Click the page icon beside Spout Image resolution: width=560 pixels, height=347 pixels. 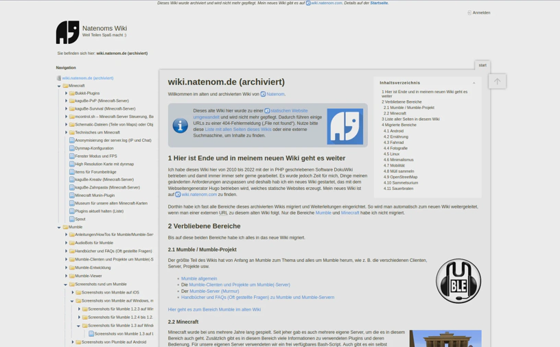pos(72,219)
